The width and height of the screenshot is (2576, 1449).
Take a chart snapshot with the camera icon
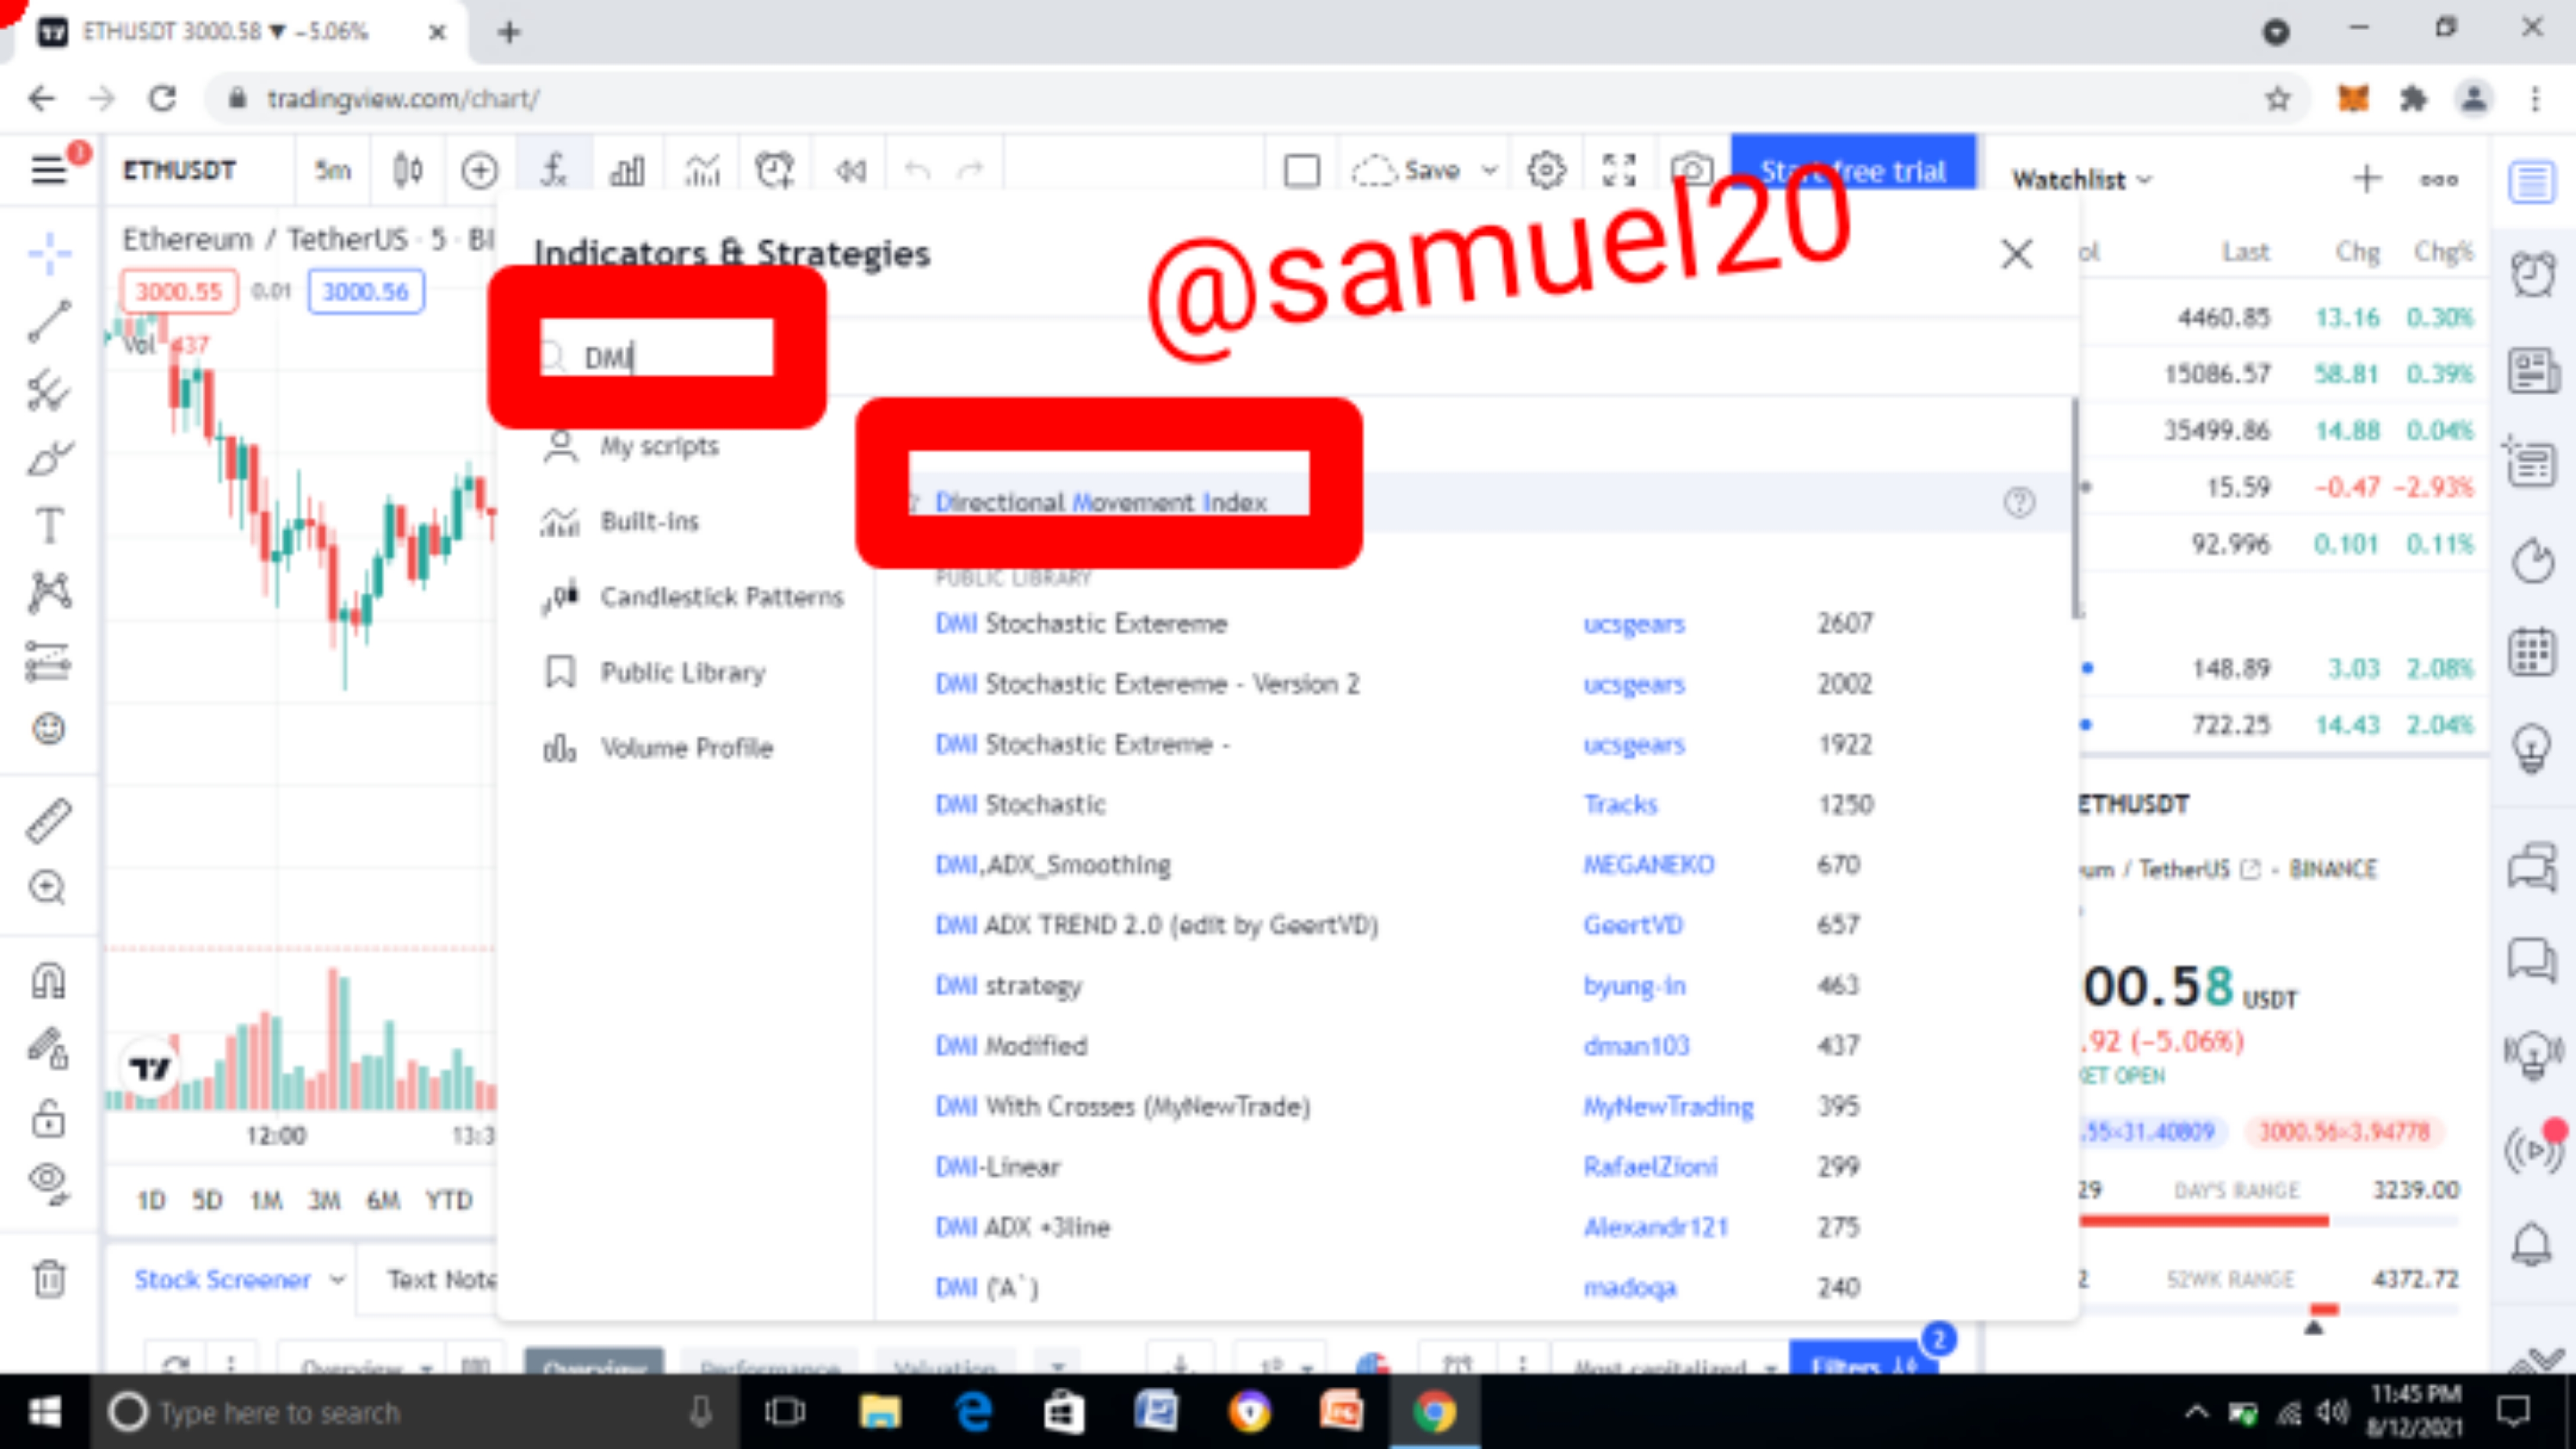[x=1691, y=170]
